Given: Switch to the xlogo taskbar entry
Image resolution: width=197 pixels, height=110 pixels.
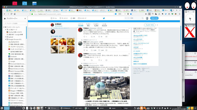Looking at the screenshot, I should (x=125, y=108).
